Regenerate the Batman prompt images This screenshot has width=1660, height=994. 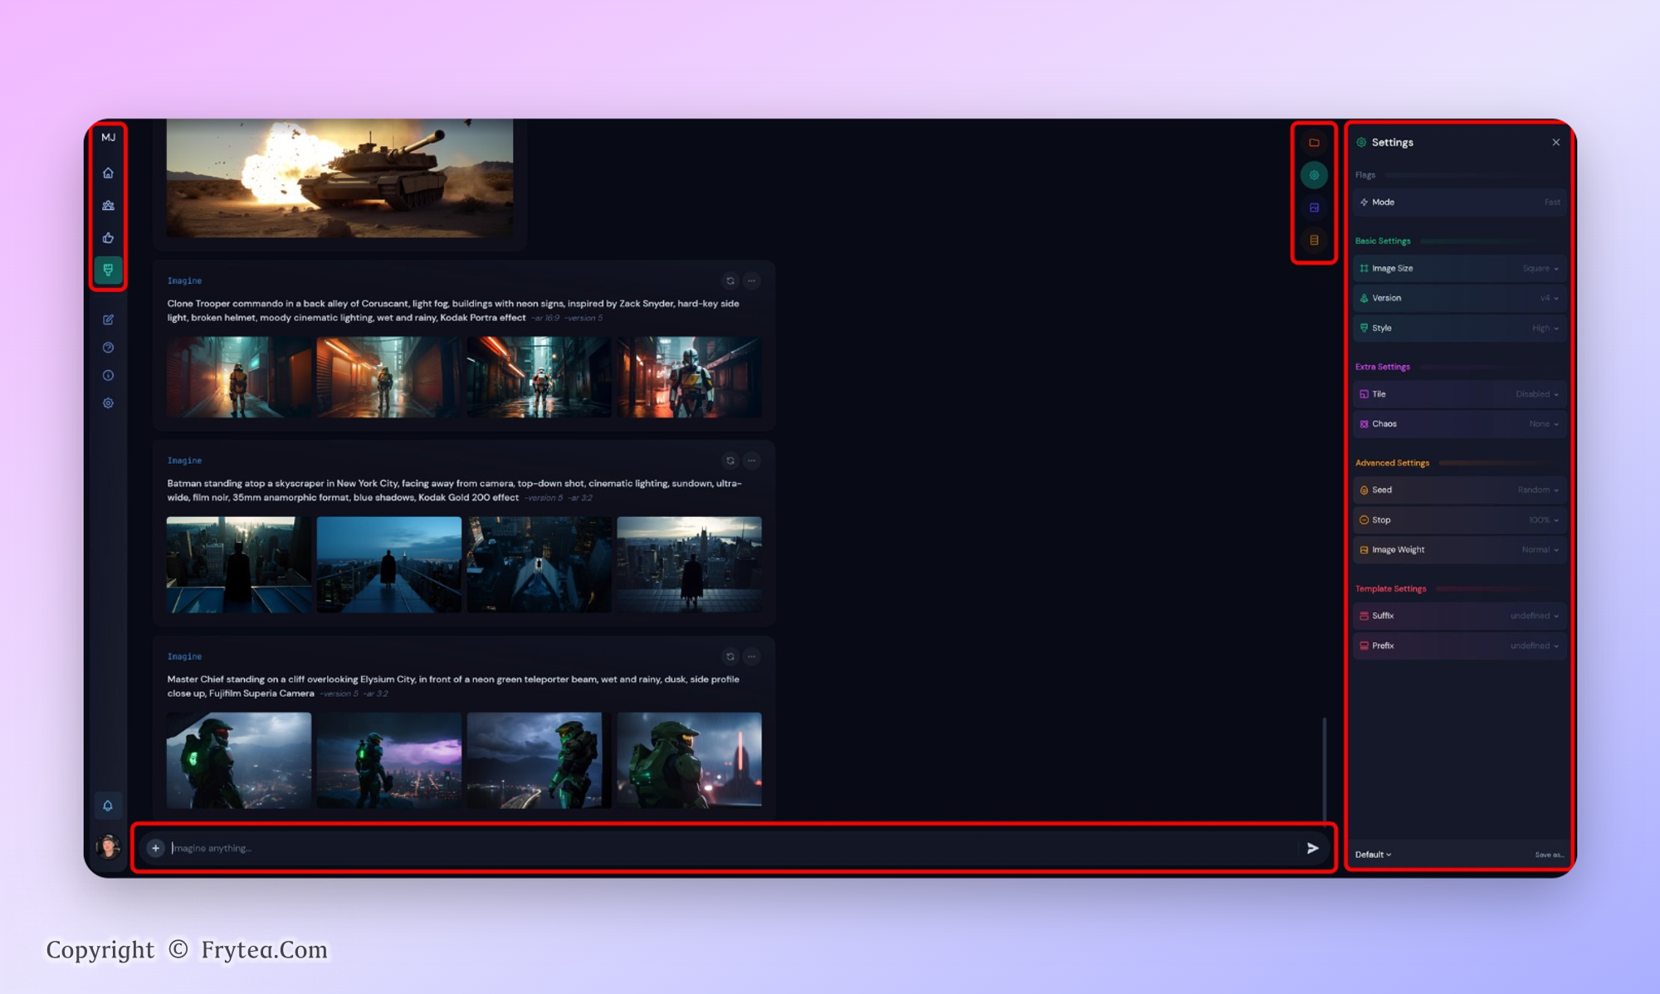[730, 460]
